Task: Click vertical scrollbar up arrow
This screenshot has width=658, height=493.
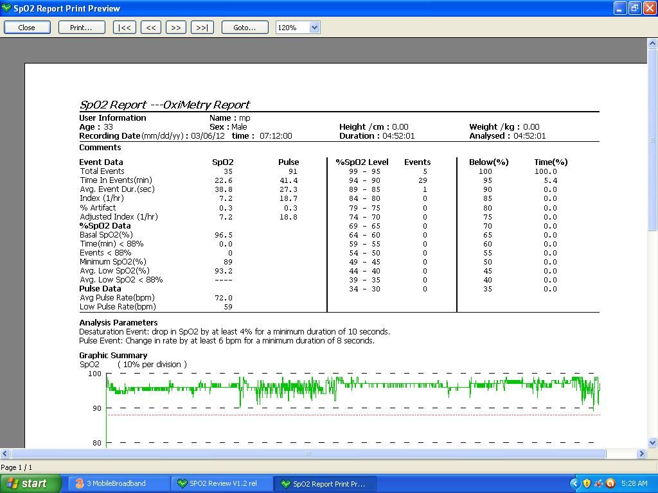Action: (x=653, y=43)
